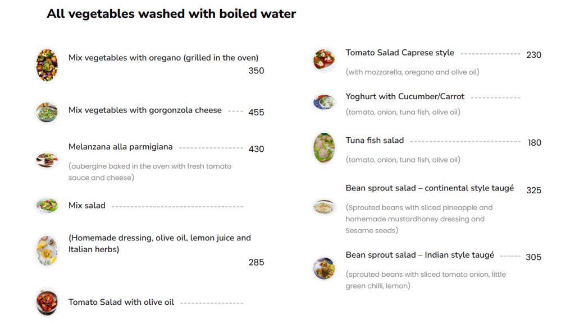Open the Yoghurt with Cucumber/Carrot thumbnail
This screenshot has height=330, width=575.
[324, 102]
